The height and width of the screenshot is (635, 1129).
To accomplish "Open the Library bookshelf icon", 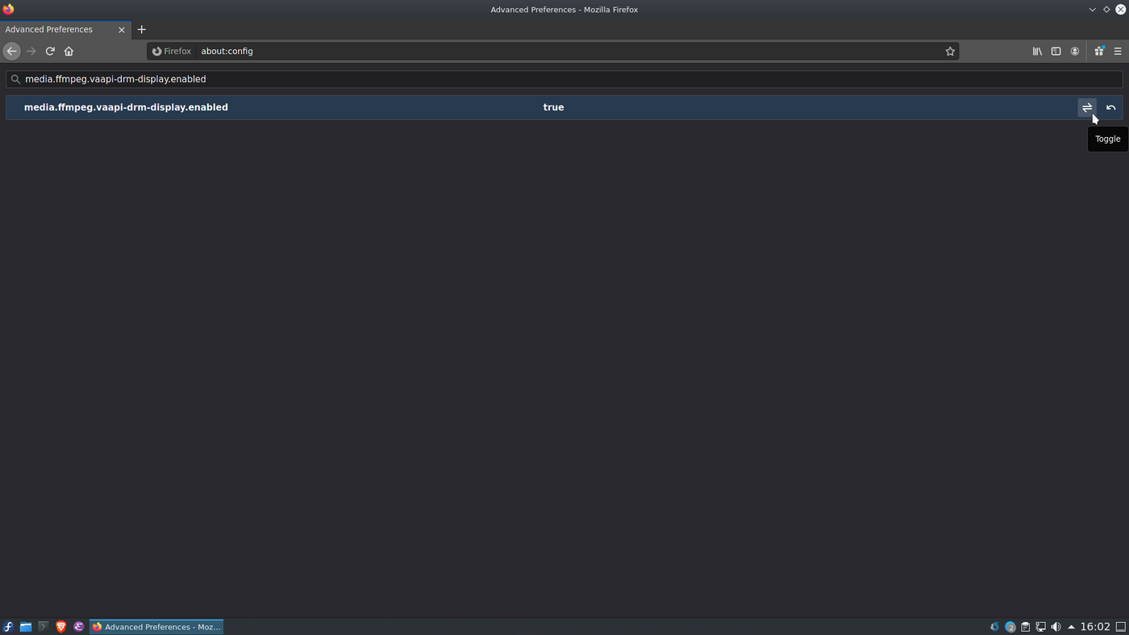I will (1037, 51).
